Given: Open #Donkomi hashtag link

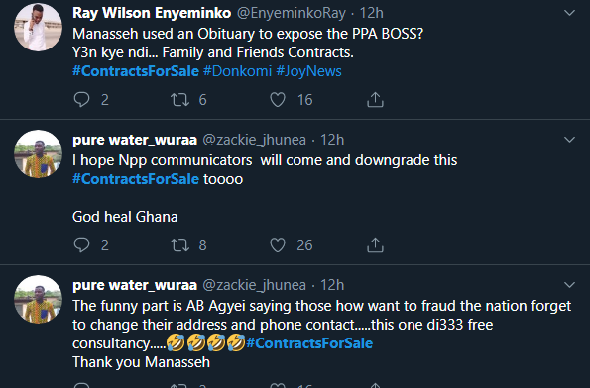Looking at the screenshot, I should (237, 71).
